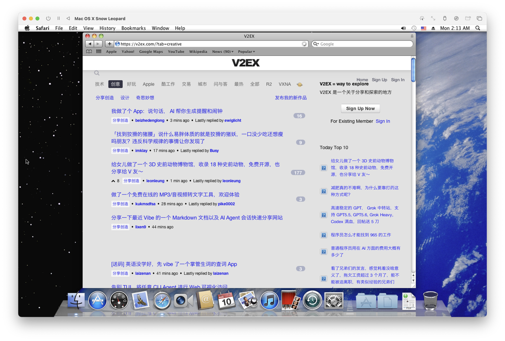
Task: Click avatar placeholder beside 程序员怎么才能找到 965 的工作
Action: coord(324,235)
